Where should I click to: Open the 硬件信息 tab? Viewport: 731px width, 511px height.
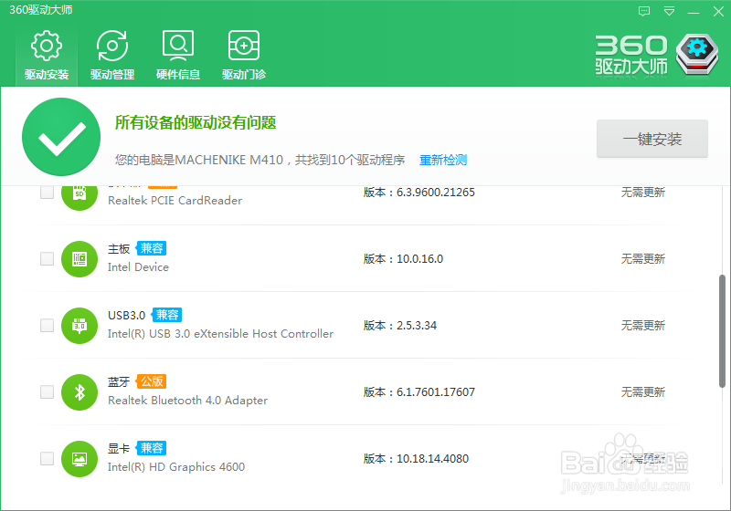178,56
